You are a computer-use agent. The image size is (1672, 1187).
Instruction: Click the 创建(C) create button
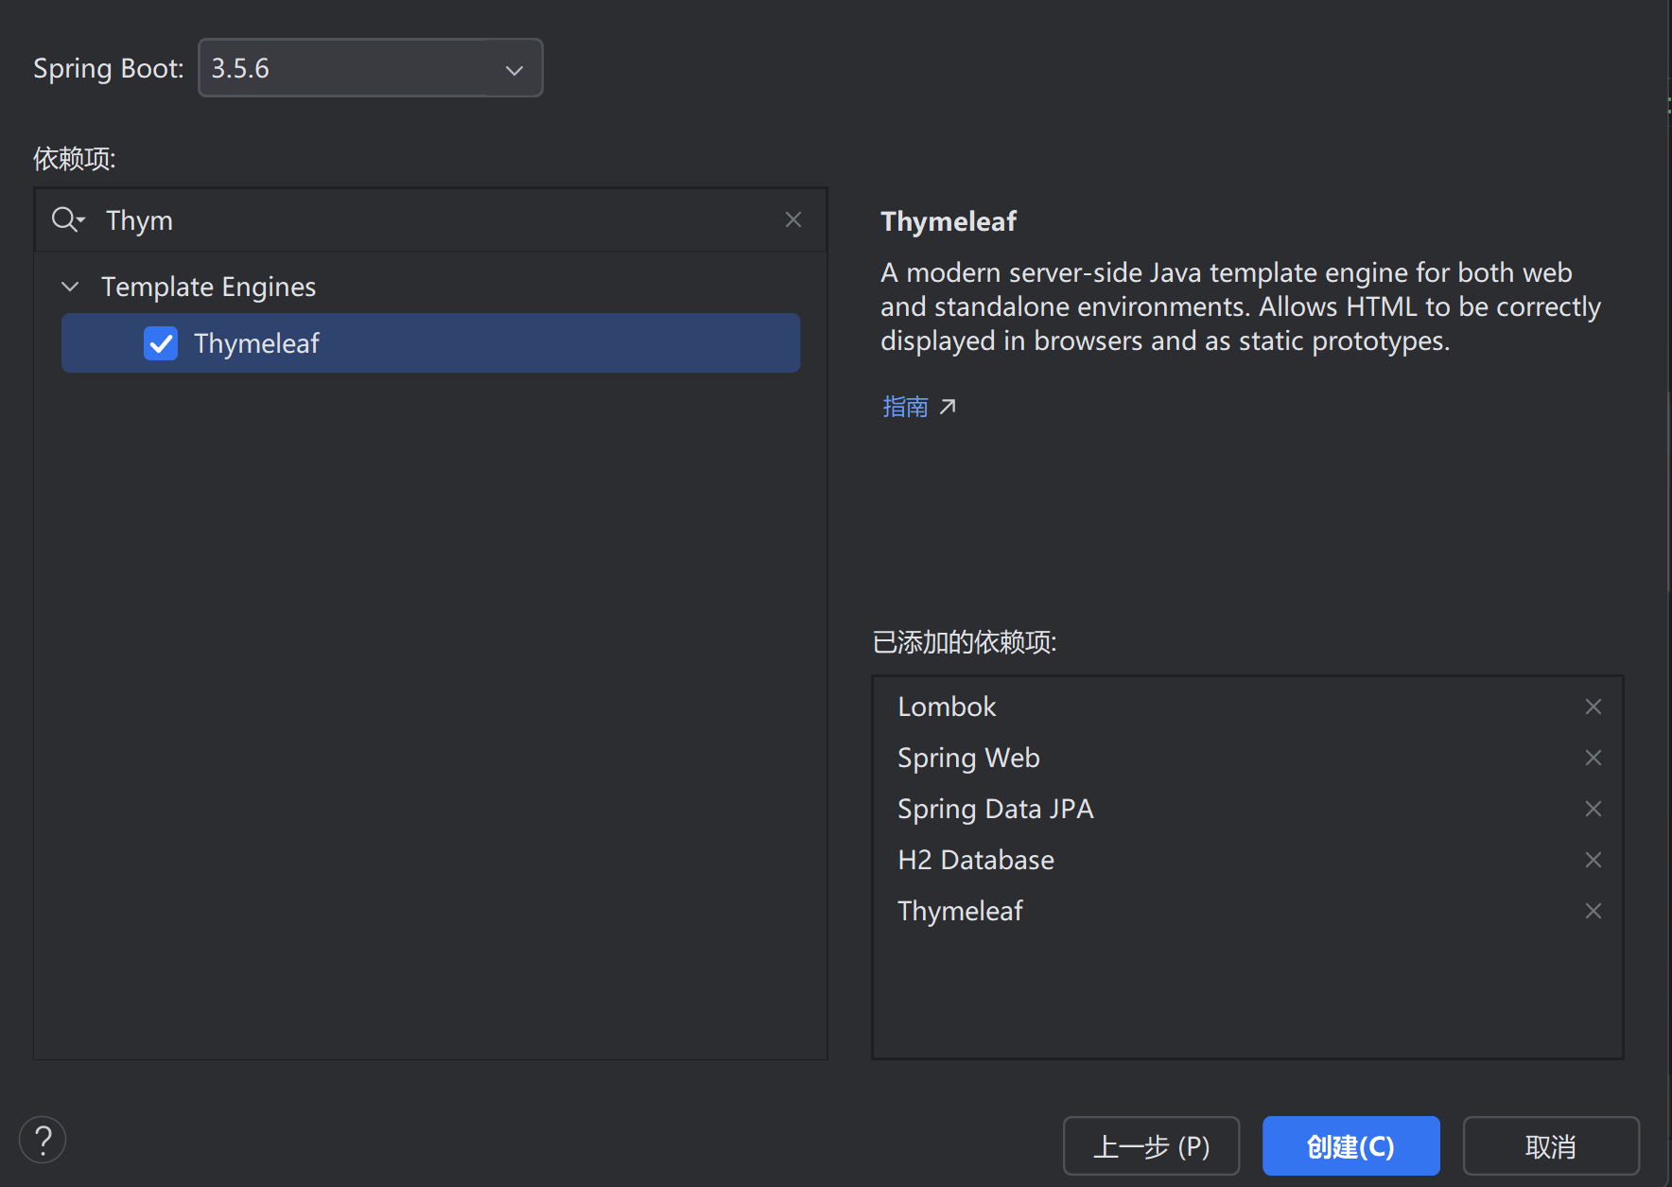(1350, 1146)
